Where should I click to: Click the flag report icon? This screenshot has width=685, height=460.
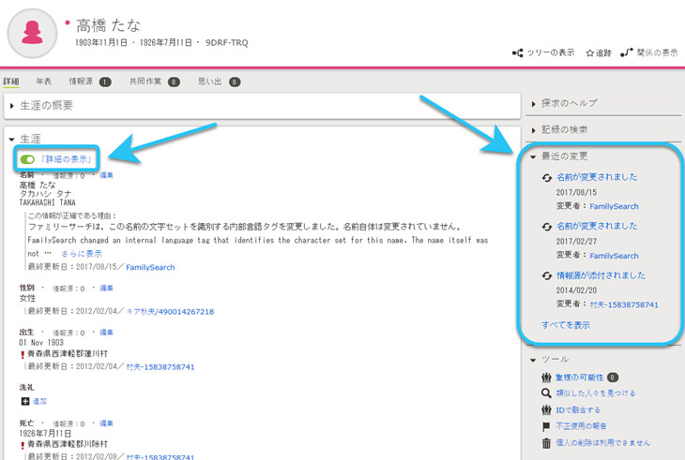point(546,426)
